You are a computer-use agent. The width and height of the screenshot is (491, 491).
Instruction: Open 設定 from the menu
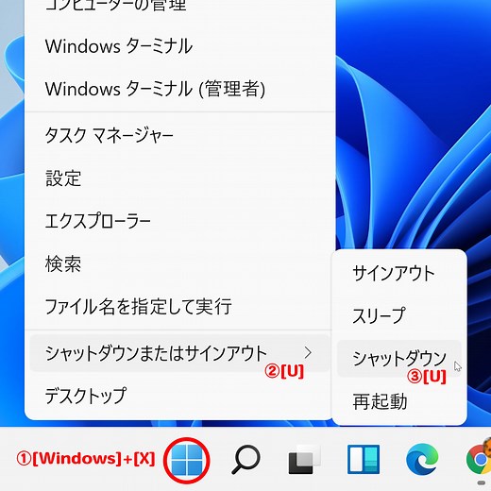[179, 178]
